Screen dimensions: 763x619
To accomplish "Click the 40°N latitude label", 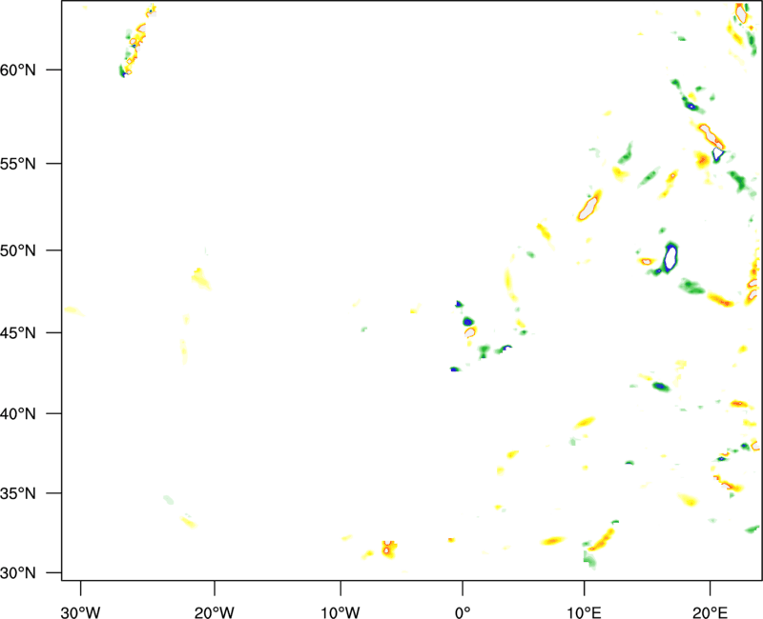I will (18, 414).
